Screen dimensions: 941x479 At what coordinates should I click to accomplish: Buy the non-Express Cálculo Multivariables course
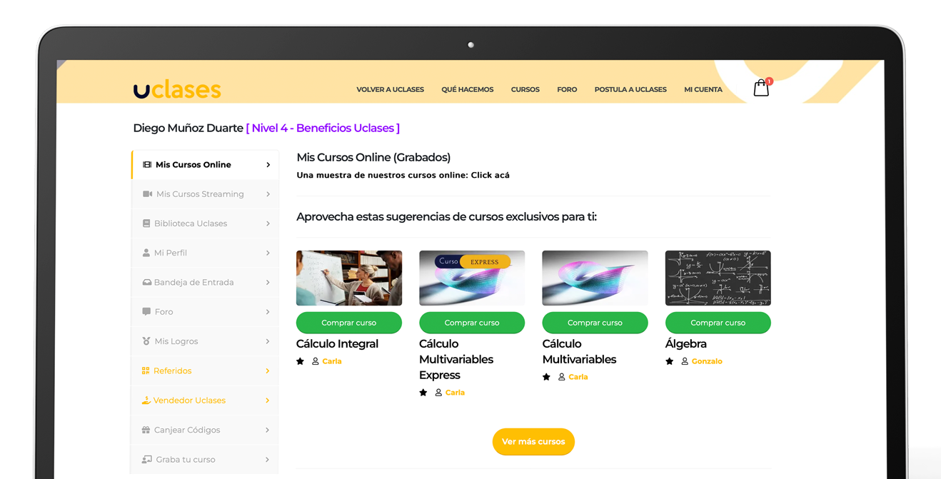coord(595,323)
